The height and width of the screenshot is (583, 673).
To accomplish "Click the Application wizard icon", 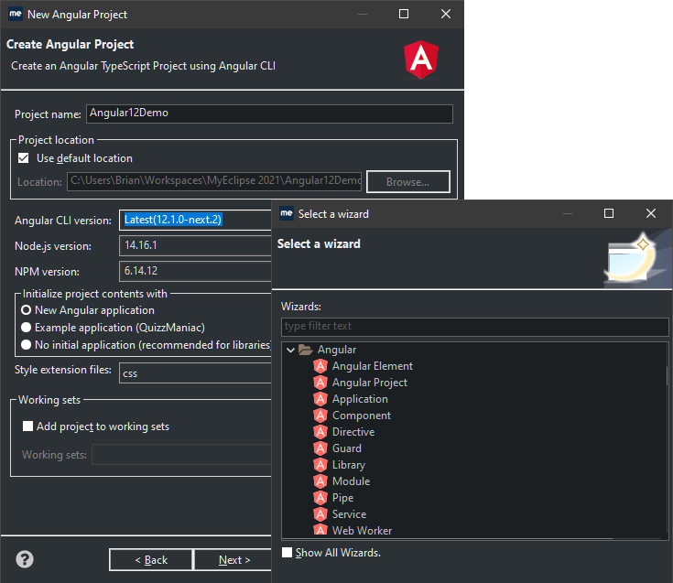I will [320, 399].
